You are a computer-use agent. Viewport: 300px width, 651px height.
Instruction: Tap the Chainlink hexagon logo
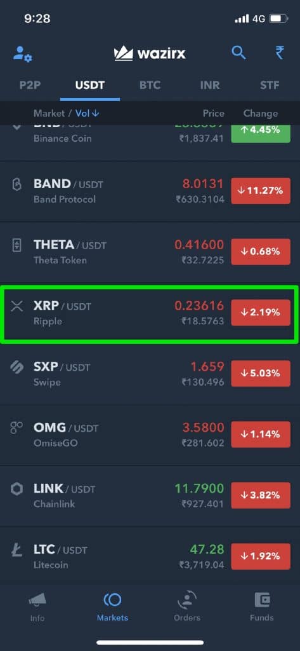point(16,489)
